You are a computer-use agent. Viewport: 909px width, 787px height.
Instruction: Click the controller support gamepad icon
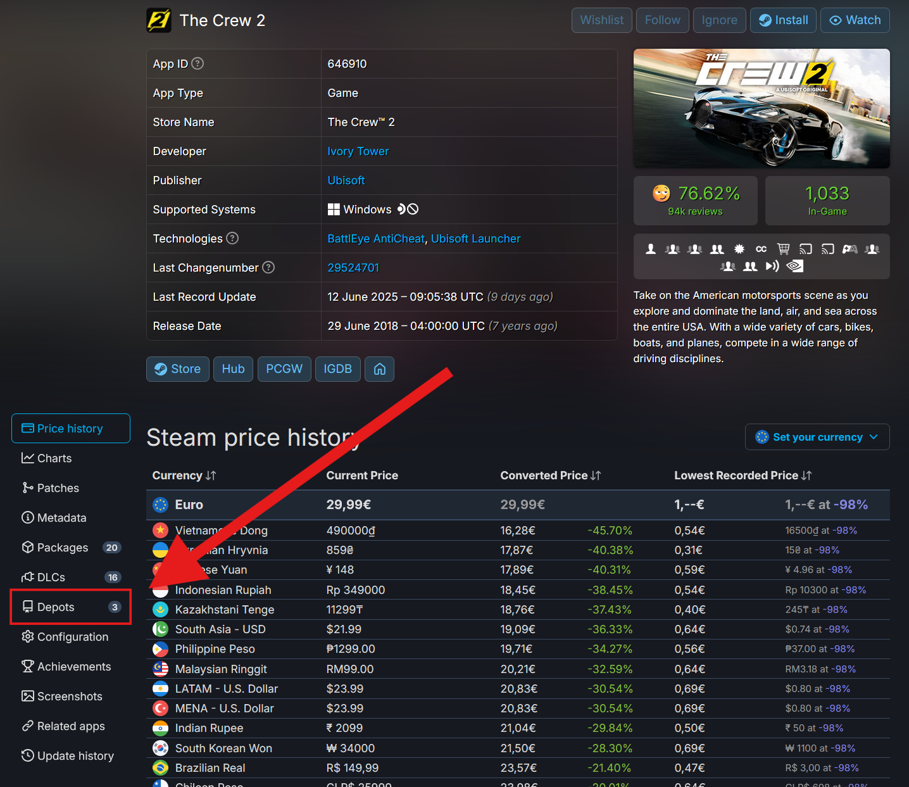click(x=850, y=249)
